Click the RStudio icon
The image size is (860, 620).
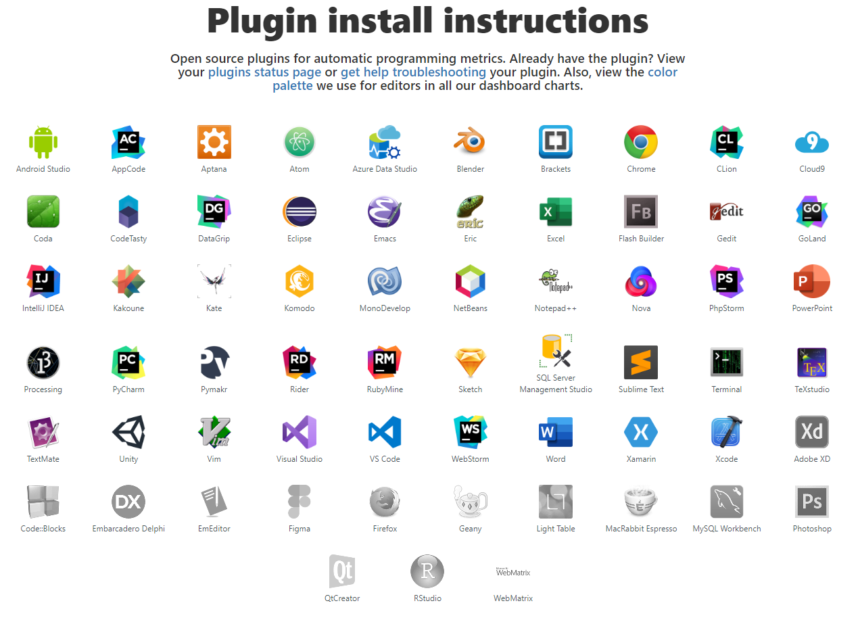point(427,571)
